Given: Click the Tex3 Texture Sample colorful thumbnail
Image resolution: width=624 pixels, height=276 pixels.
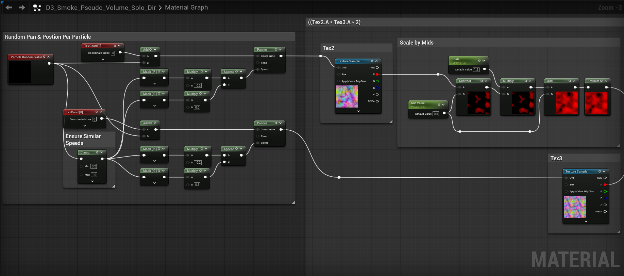Looking at the screenshot, I should 575,207.
